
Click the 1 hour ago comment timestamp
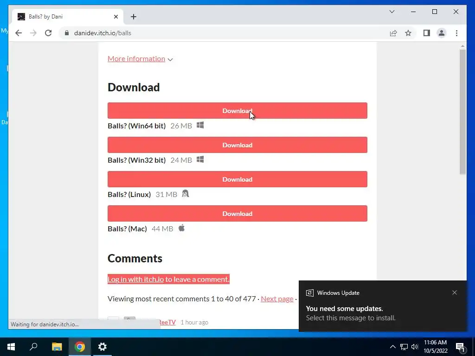[x=194, y=323]
